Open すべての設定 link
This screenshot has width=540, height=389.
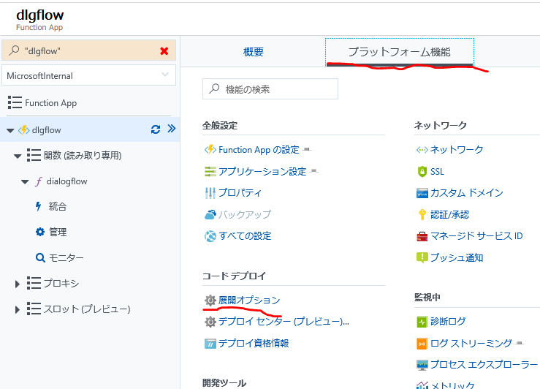(x=245, y=236)
